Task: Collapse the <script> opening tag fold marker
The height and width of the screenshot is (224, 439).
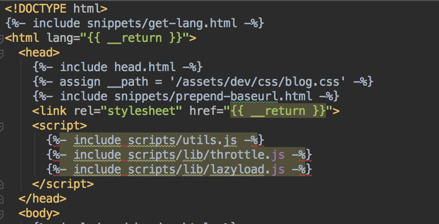Action: point(1,127)
